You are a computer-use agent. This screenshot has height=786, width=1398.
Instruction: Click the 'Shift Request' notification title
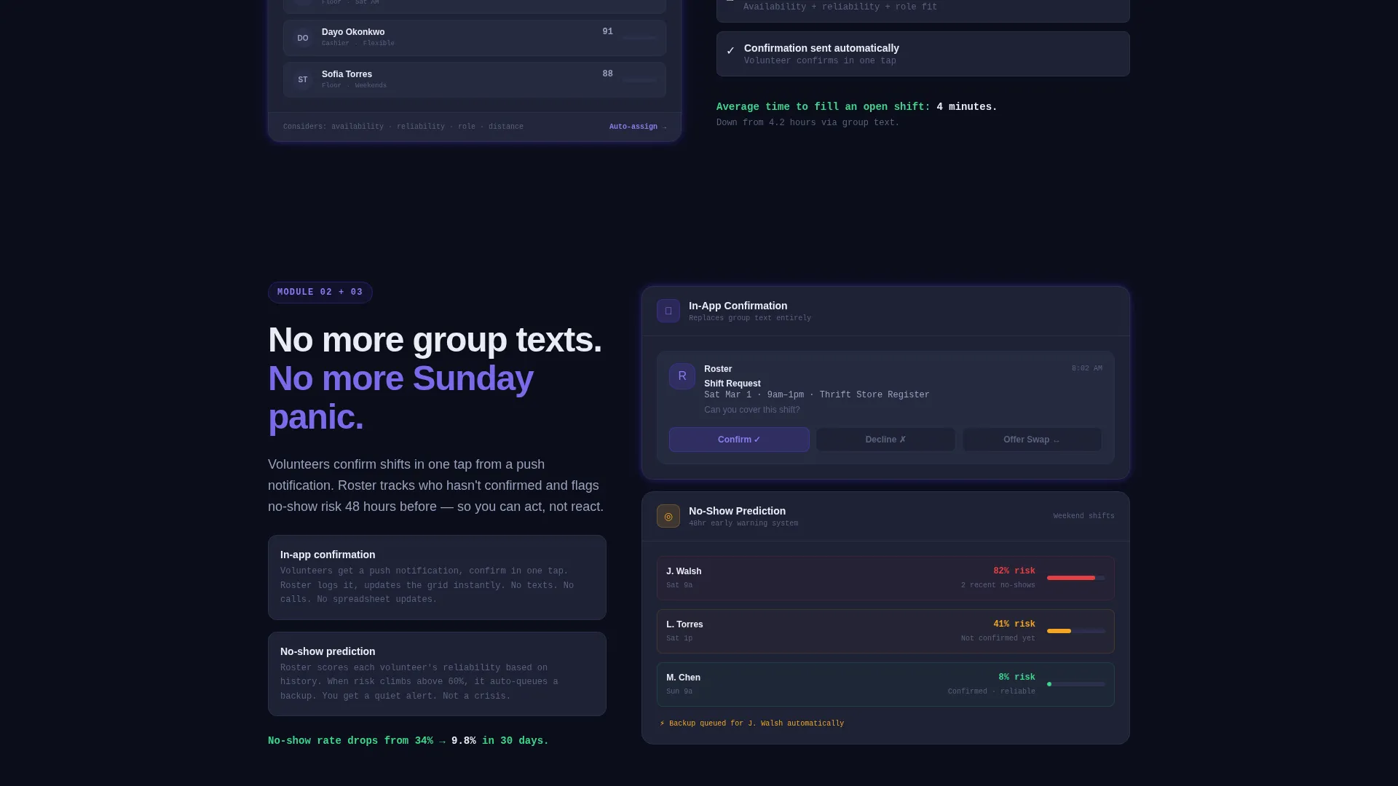click(732, 384)
